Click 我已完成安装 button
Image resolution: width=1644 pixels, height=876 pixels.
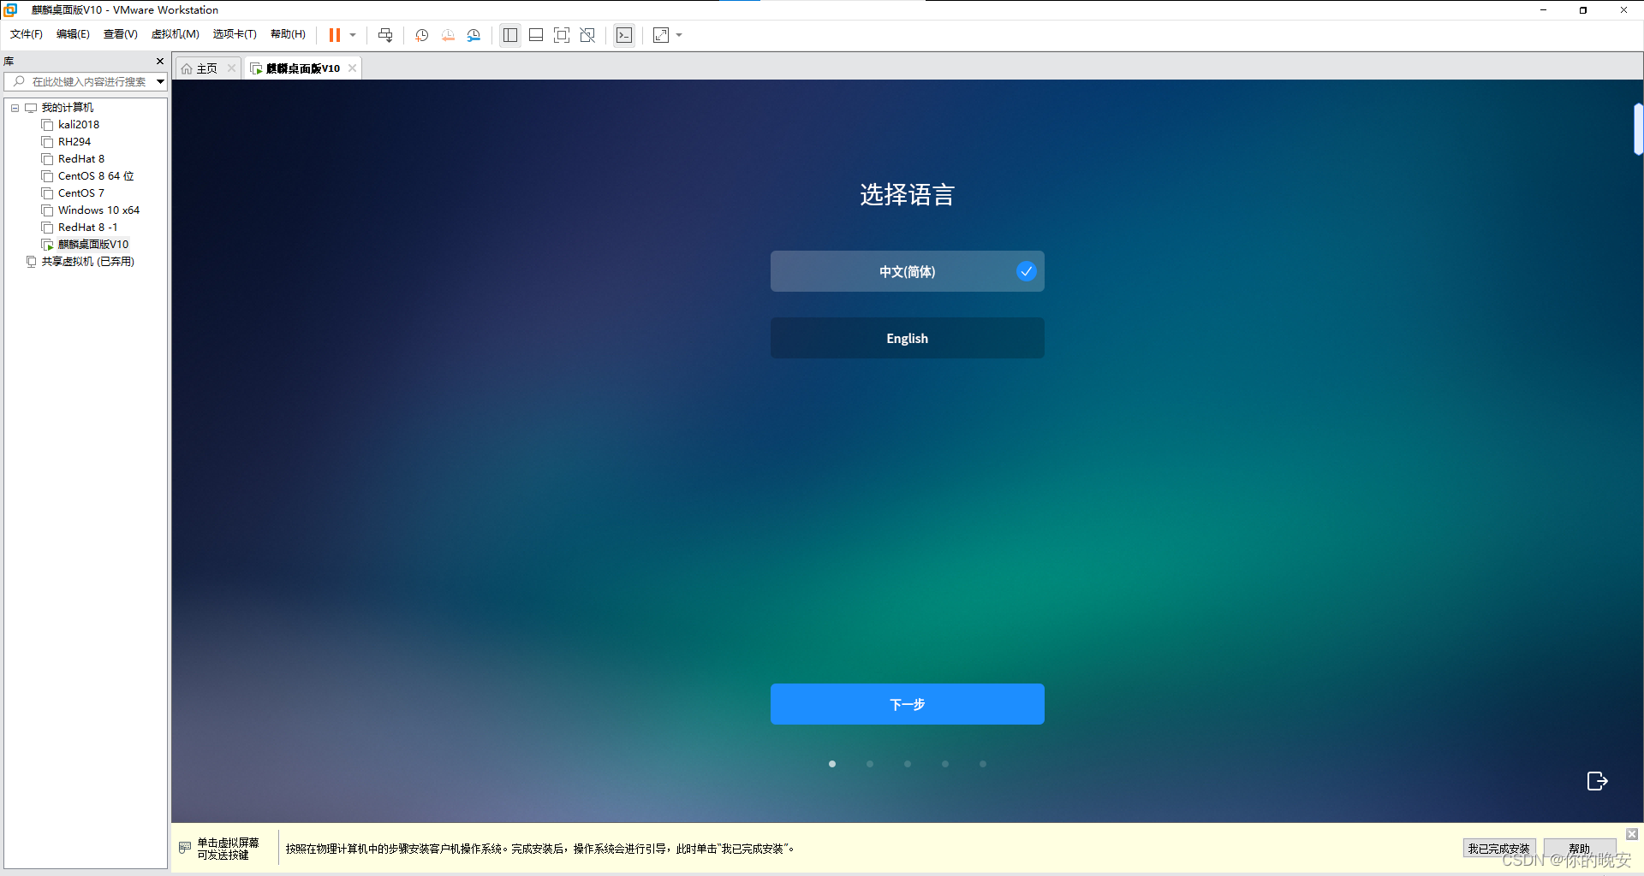(1498, 849)
